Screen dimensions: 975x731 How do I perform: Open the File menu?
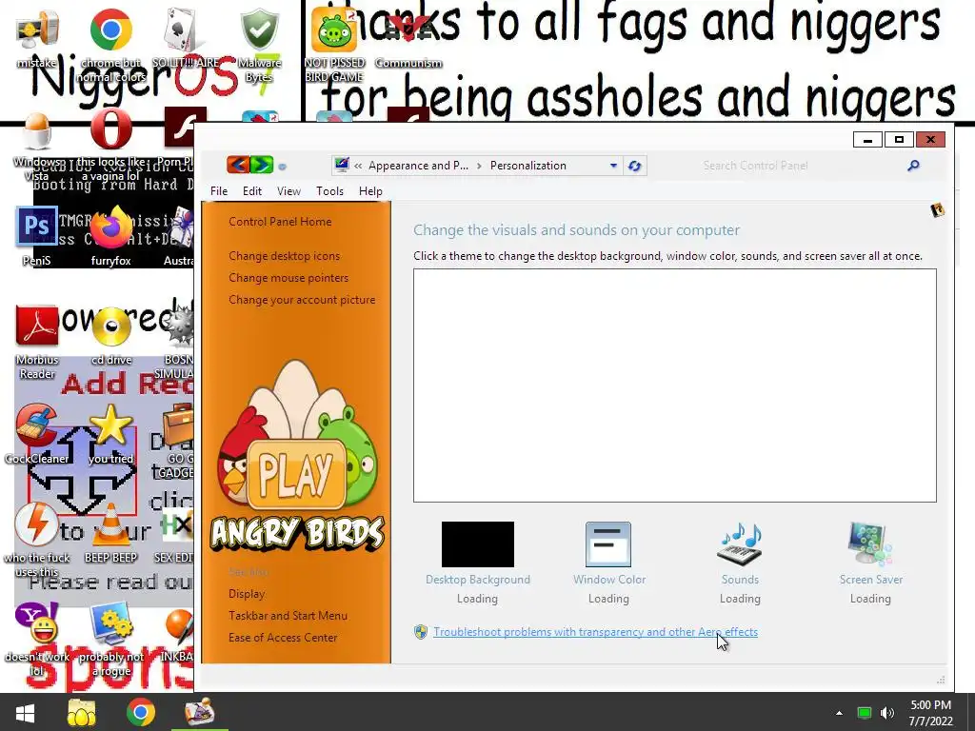coord(219,191)
